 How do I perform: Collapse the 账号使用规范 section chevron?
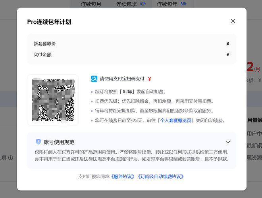(x=228, y=142)
